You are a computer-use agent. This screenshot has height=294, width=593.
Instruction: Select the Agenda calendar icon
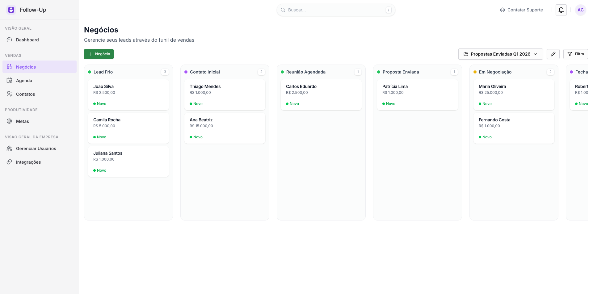(x=9, y=80)
